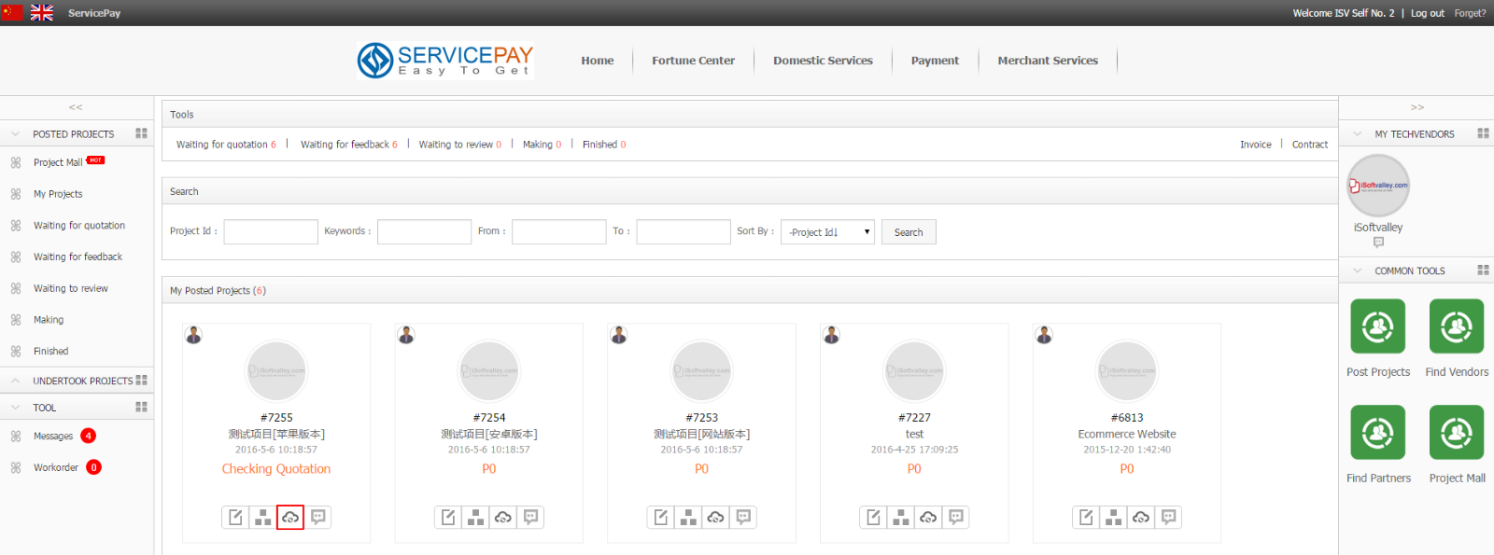Open the sidebar Finished item
Image resolution: width=1494 pixels, height=555 pixels.
point(51,352)
